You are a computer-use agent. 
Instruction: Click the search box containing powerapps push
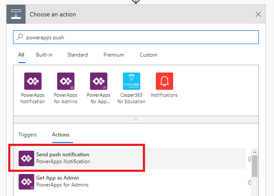pos(136,37)
